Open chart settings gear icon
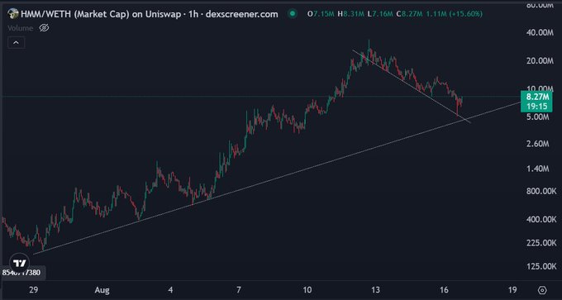The image size is (562, 300). [x=542, y=290]
